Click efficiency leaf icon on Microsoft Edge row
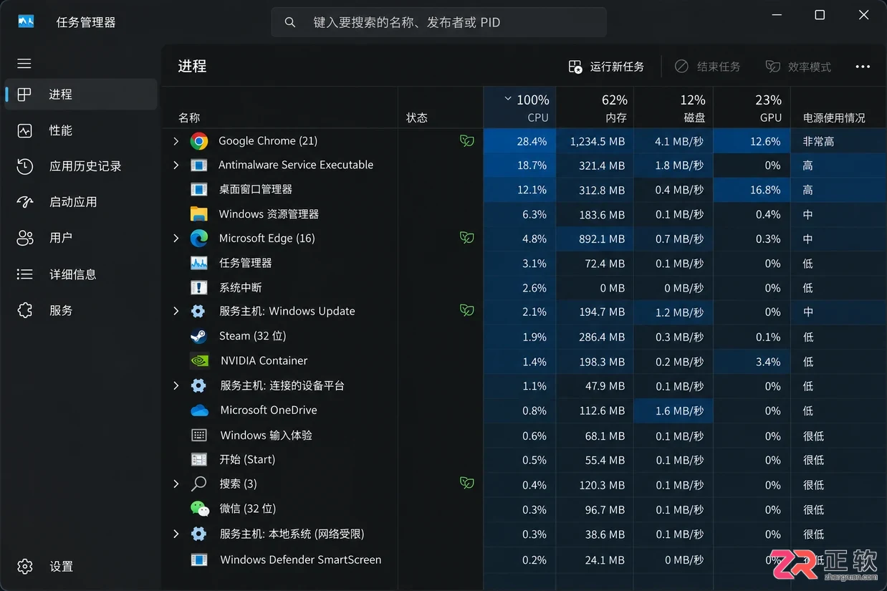This screenshot has height=591, width=887. point(467,238)
